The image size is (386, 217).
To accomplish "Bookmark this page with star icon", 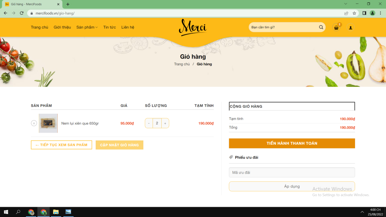I will pyautogui.click(x=354, y=13).
